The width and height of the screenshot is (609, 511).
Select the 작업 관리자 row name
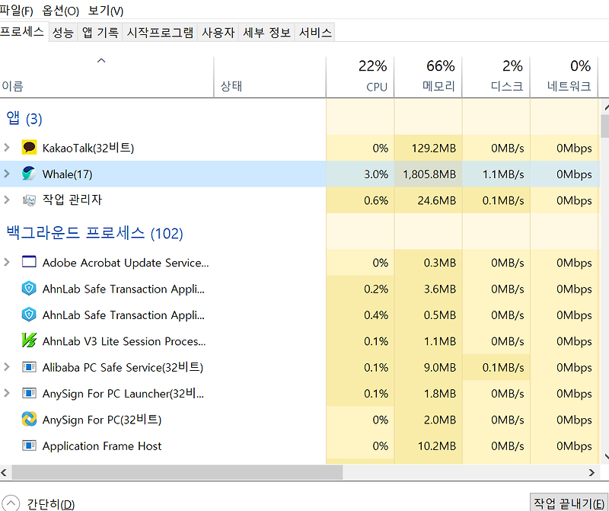point(72,200)
